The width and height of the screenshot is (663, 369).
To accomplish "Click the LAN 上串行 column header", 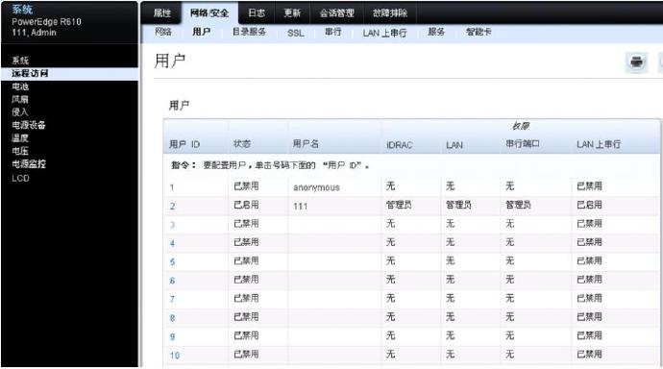I will (x=599, y=144).
